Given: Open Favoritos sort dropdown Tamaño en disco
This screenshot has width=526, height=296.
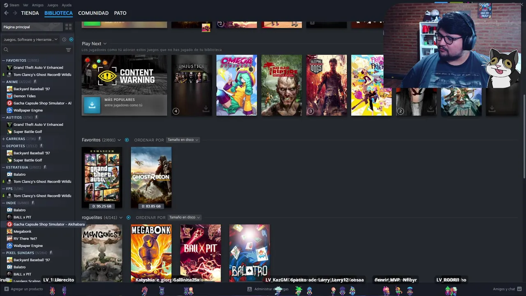Looking at the screenshot, I should click(183, 140).
